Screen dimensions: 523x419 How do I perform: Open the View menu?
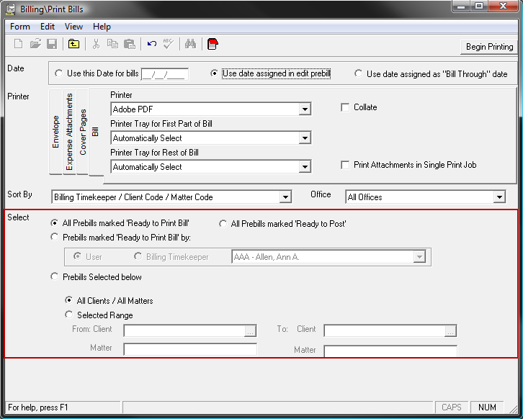coord(73,27)
